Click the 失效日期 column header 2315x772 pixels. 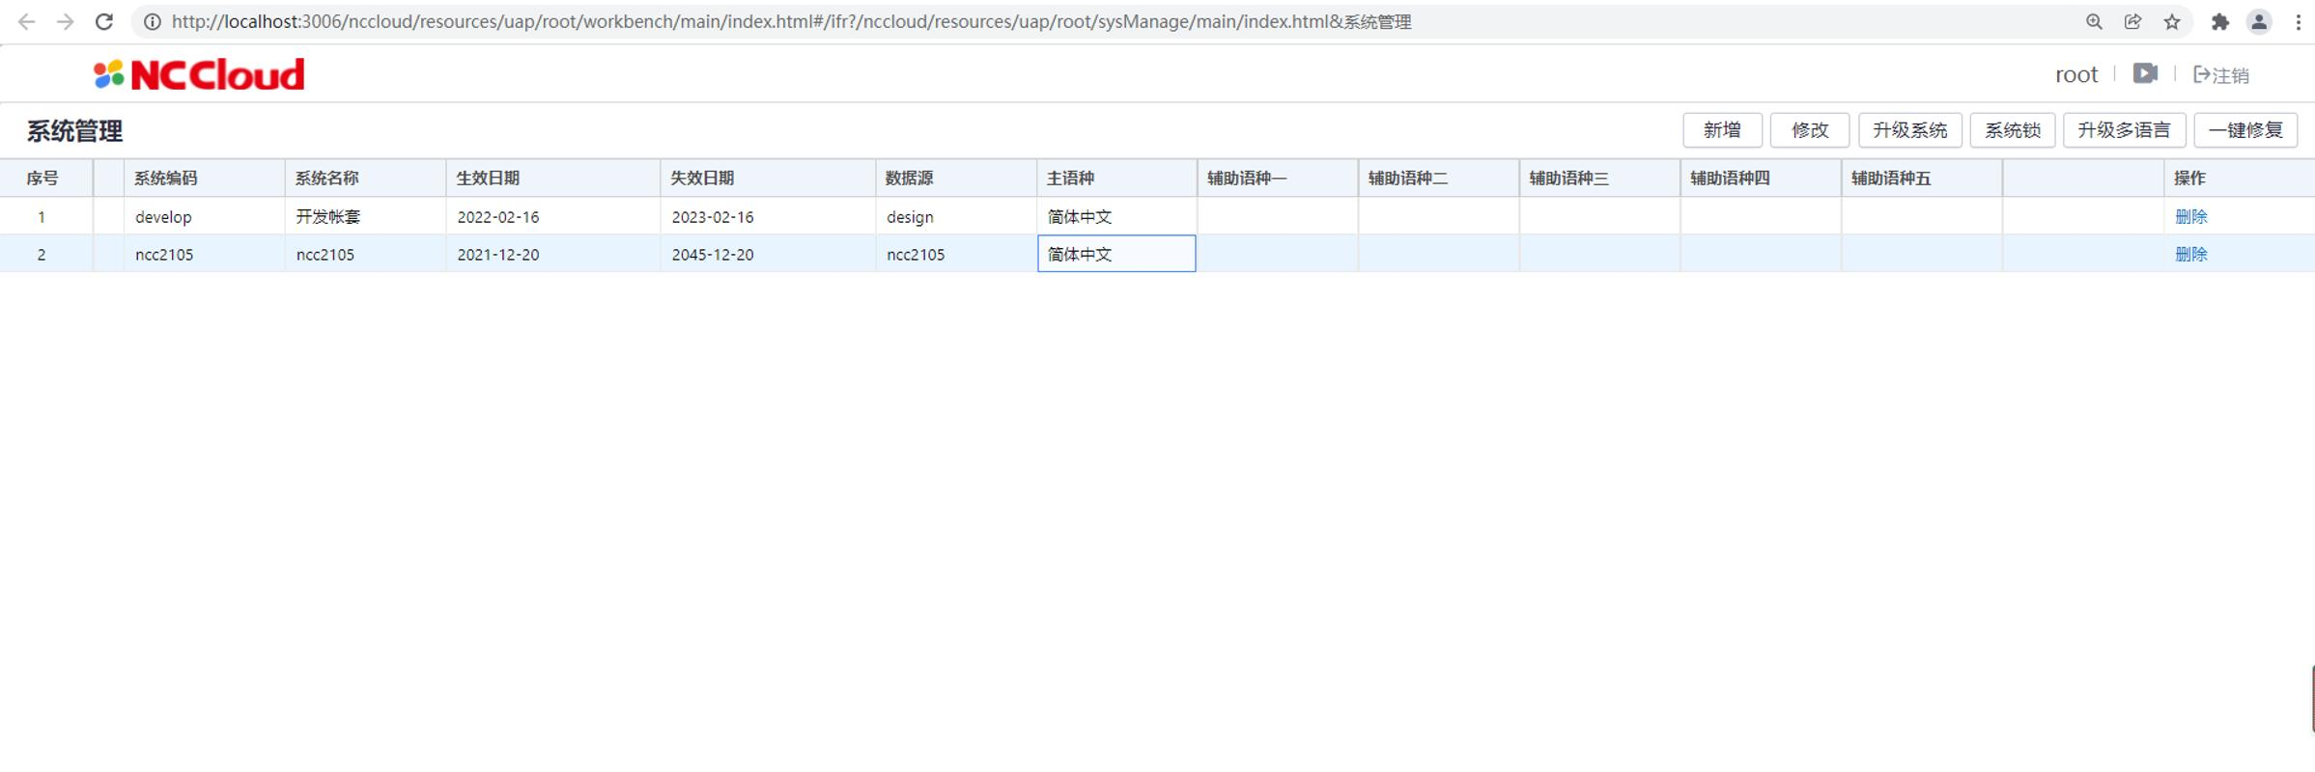(768, 178)
